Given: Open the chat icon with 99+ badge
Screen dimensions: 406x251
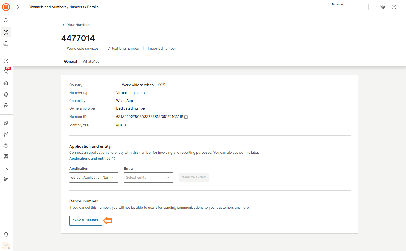Looking at the screenshot, I should pyautogui.click(x=6, y=72).
